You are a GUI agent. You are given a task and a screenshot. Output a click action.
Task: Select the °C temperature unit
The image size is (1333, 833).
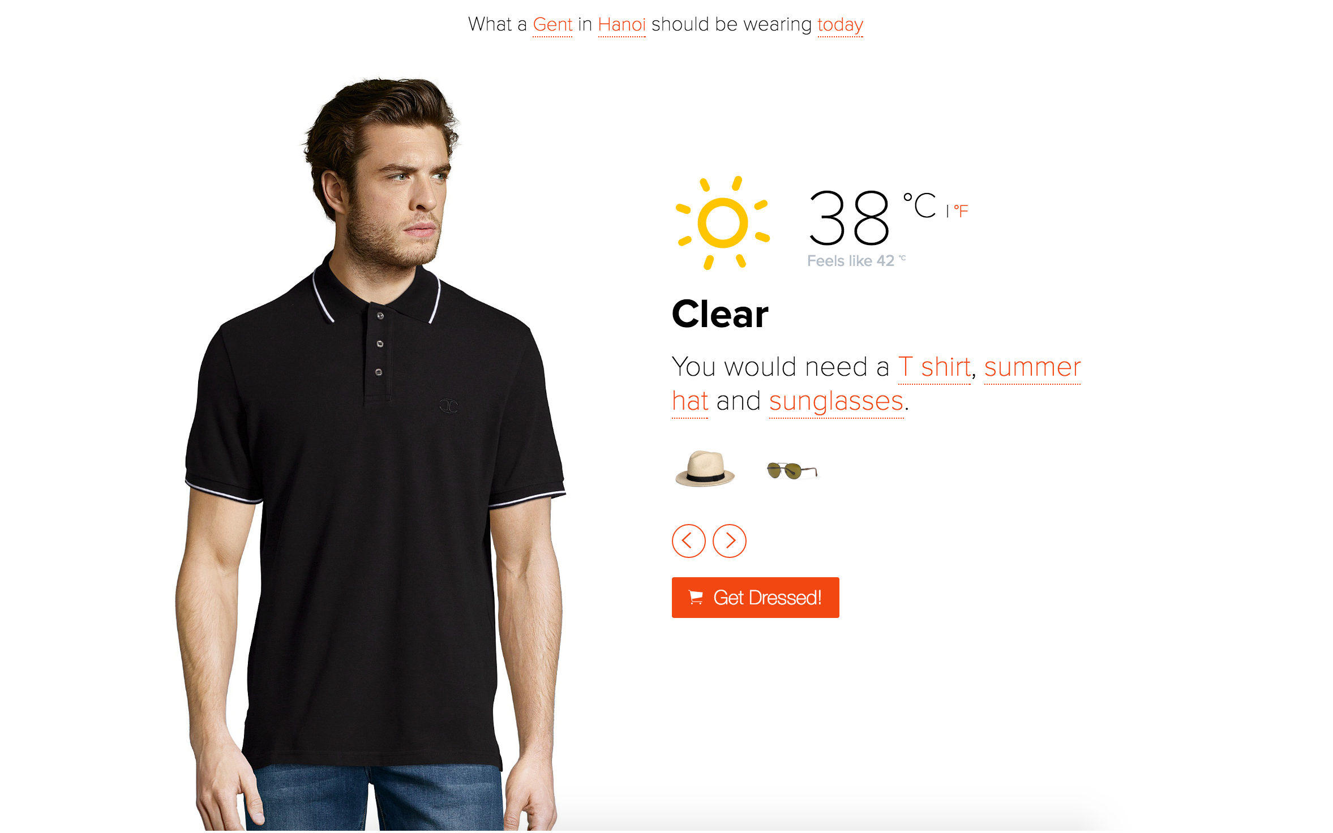pos(920,205)
